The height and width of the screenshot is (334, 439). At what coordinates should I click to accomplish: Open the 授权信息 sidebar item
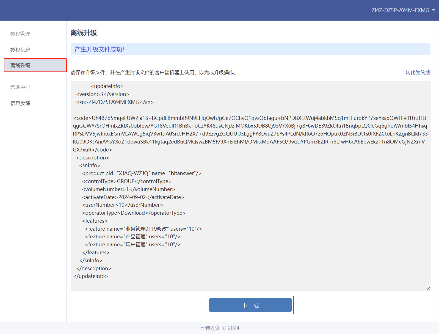(20, 50)
